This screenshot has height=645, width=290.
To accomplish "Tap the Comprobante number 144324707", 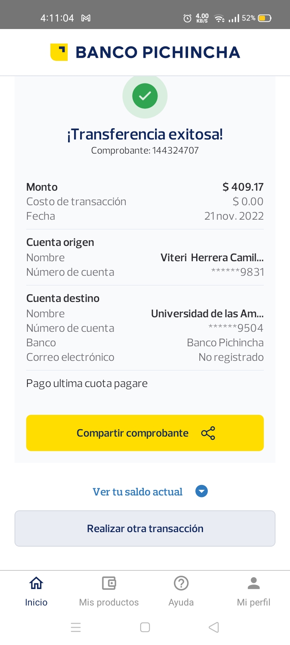I will (x=175, y=150).
